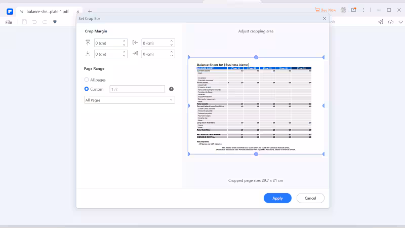405x228 pixels.
Task: Decrease the left crop margin value
Action: [x=172, y=45]
